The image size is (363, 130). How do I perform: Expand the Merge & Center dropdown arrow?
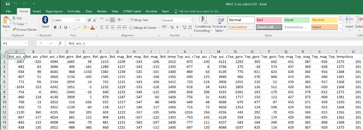coord(158,28)
